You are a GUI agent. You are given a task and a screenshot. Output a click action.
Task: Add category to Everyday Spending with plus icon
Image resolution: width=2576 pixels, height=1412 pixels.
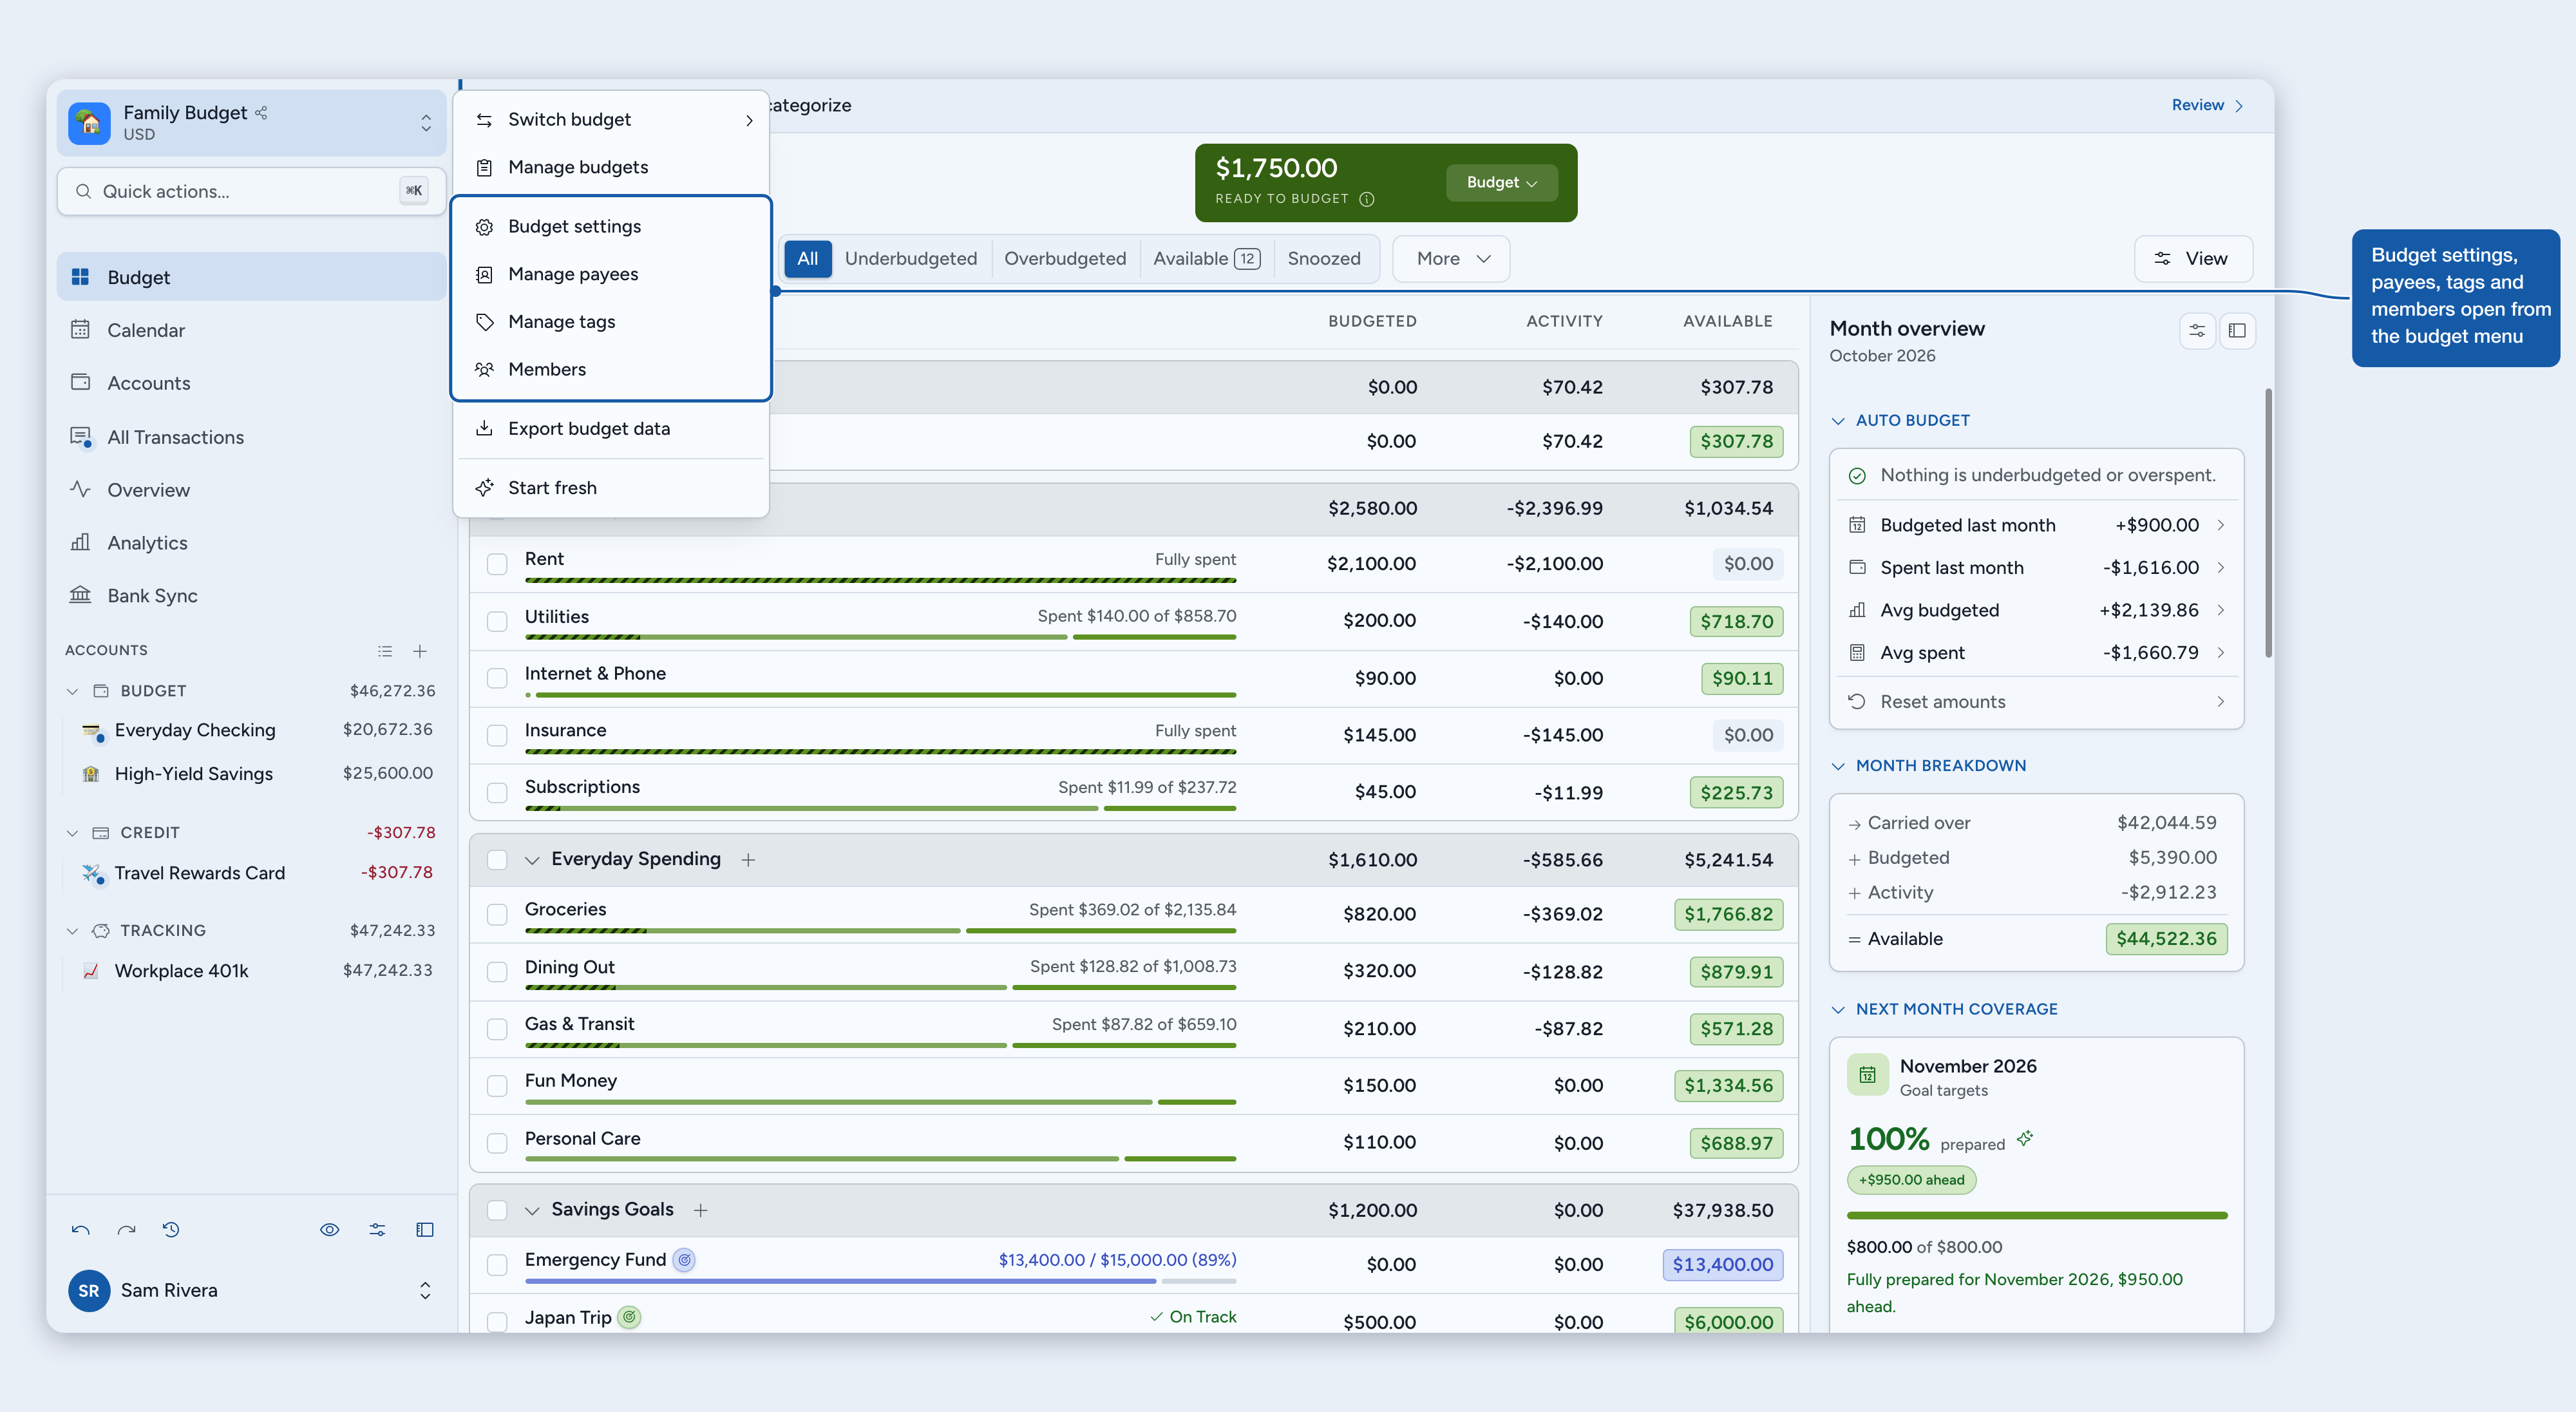click(748, 860)
